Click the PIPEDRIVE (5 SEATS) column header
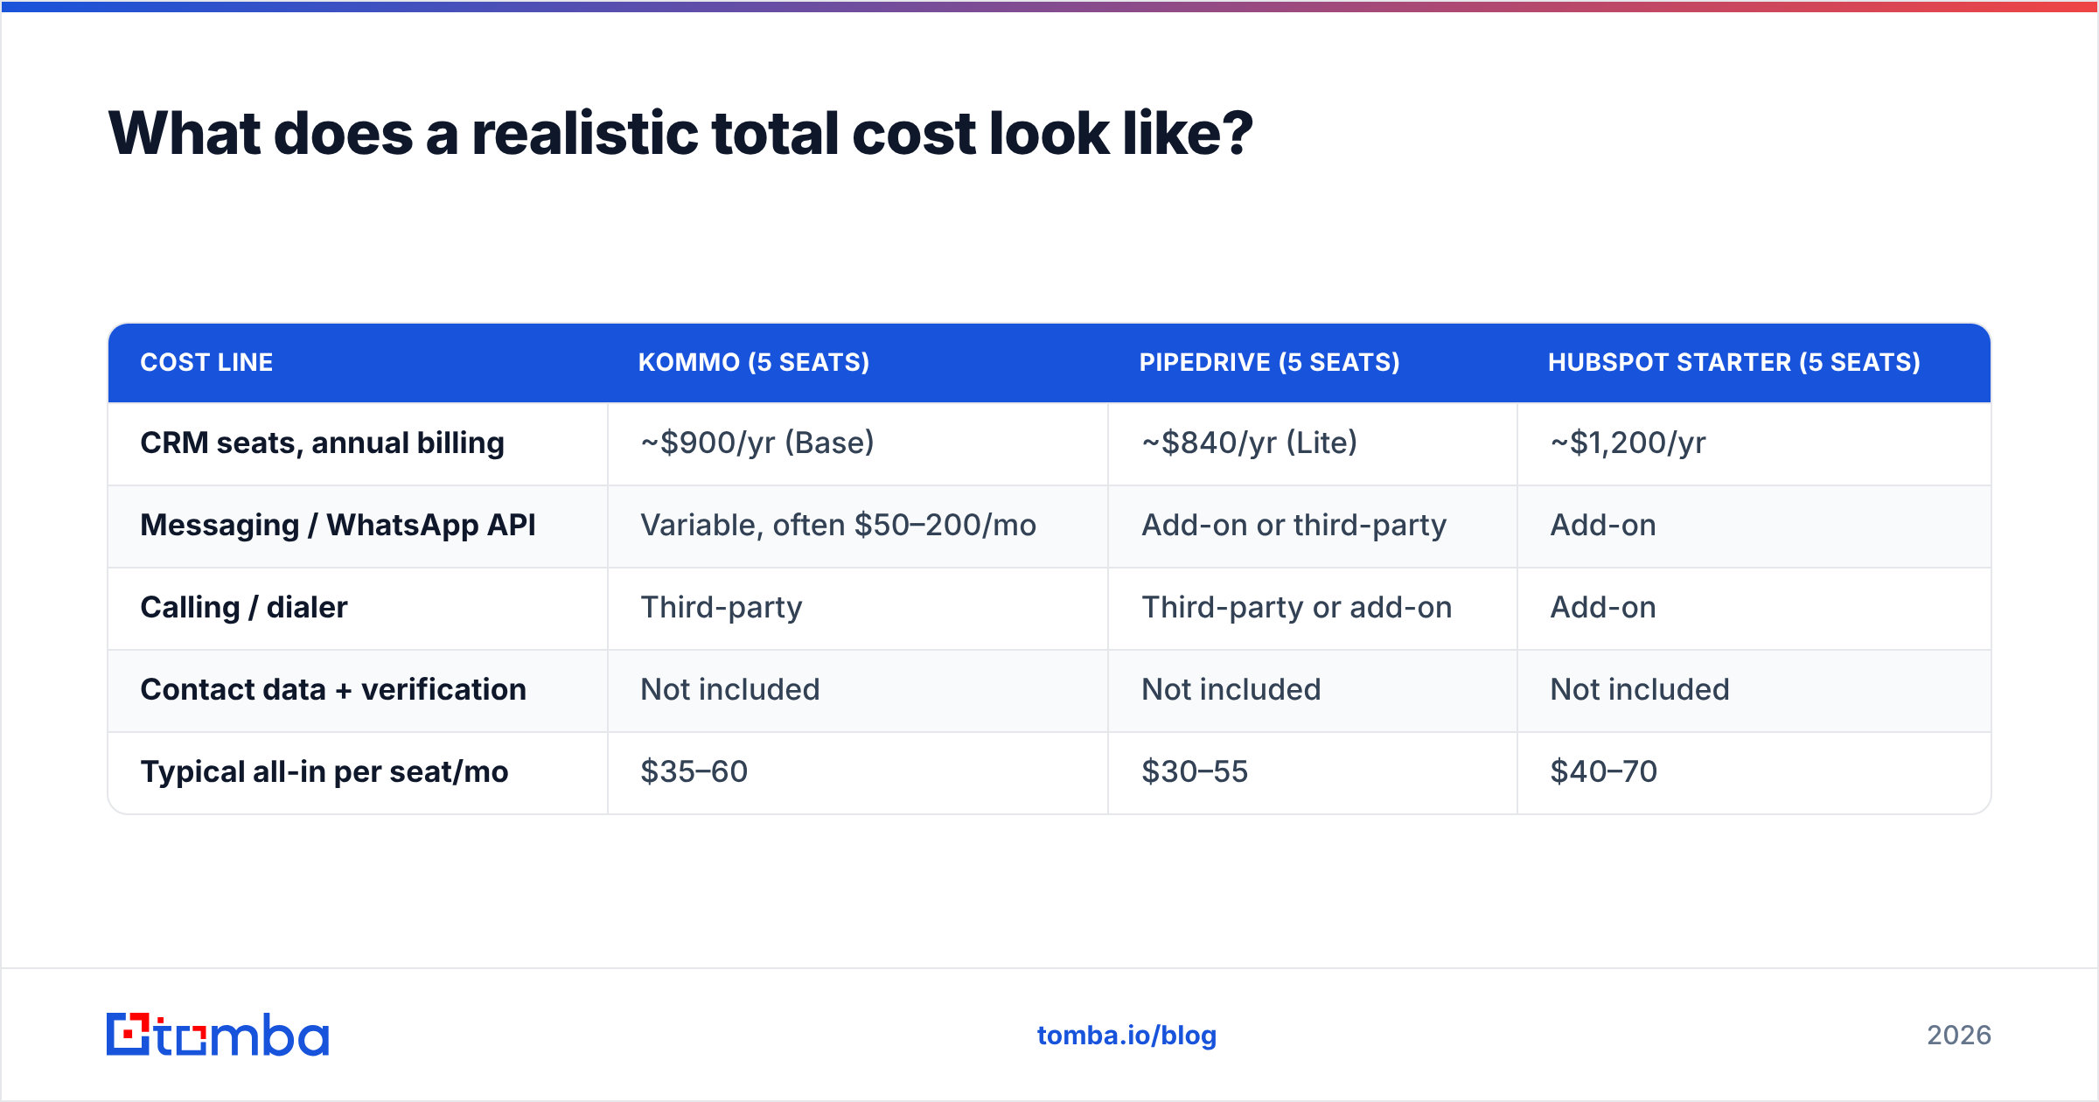The width and height of the screenshot is (2099, 1102). [x=1269, y=362]
